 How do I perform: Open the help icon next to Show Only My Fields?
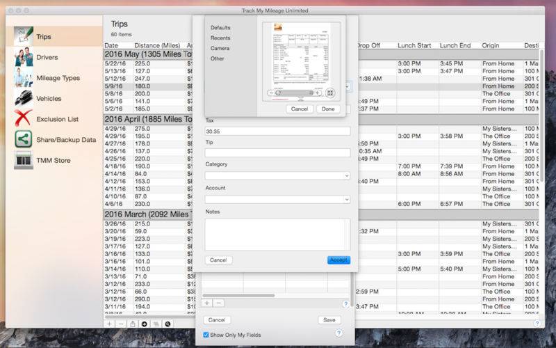click(338, 333)
